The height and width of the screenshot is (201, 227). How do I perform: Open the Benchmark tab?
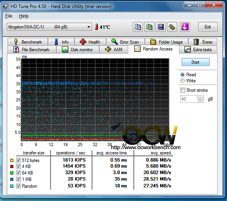pos(28,42)
